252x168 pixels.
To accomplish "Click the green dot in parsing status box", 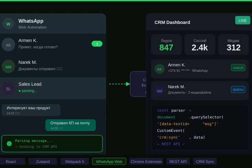I will pos(9,144).
